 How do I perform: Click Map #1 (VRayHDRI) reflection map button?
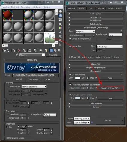point(110,88)
